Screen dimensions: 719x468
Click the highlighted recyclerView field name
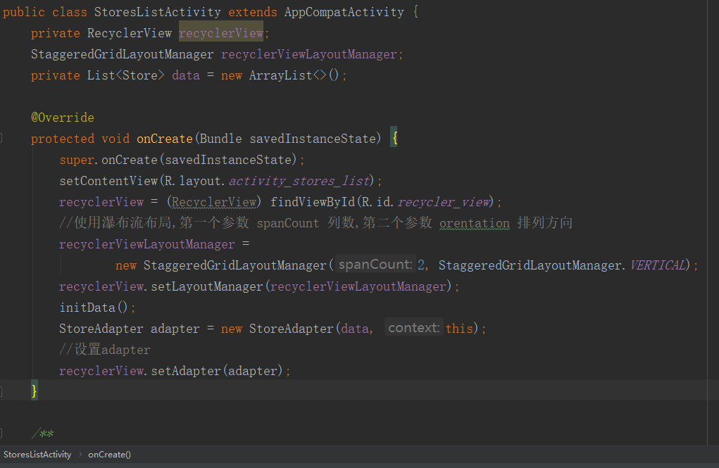[221, 33]
